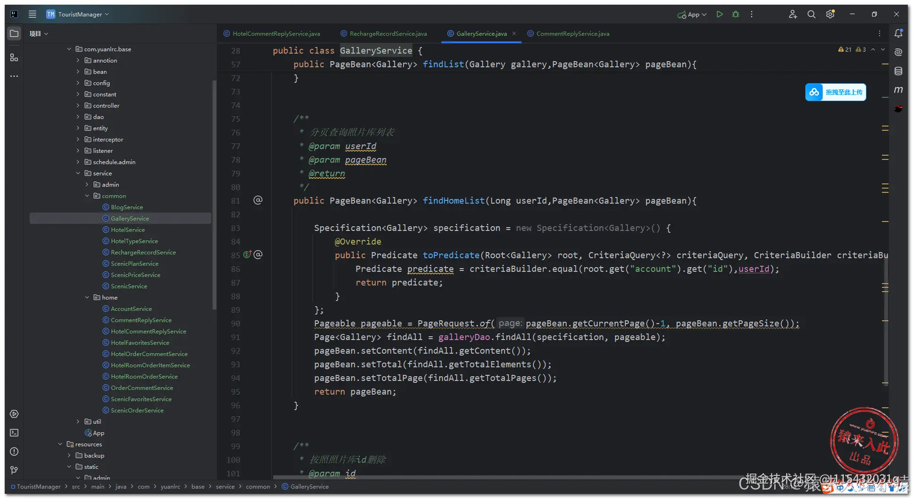The height and width of the screenshot is (499, 913).
Task: Select BlogService in project tree
Action: coord(127,207)
